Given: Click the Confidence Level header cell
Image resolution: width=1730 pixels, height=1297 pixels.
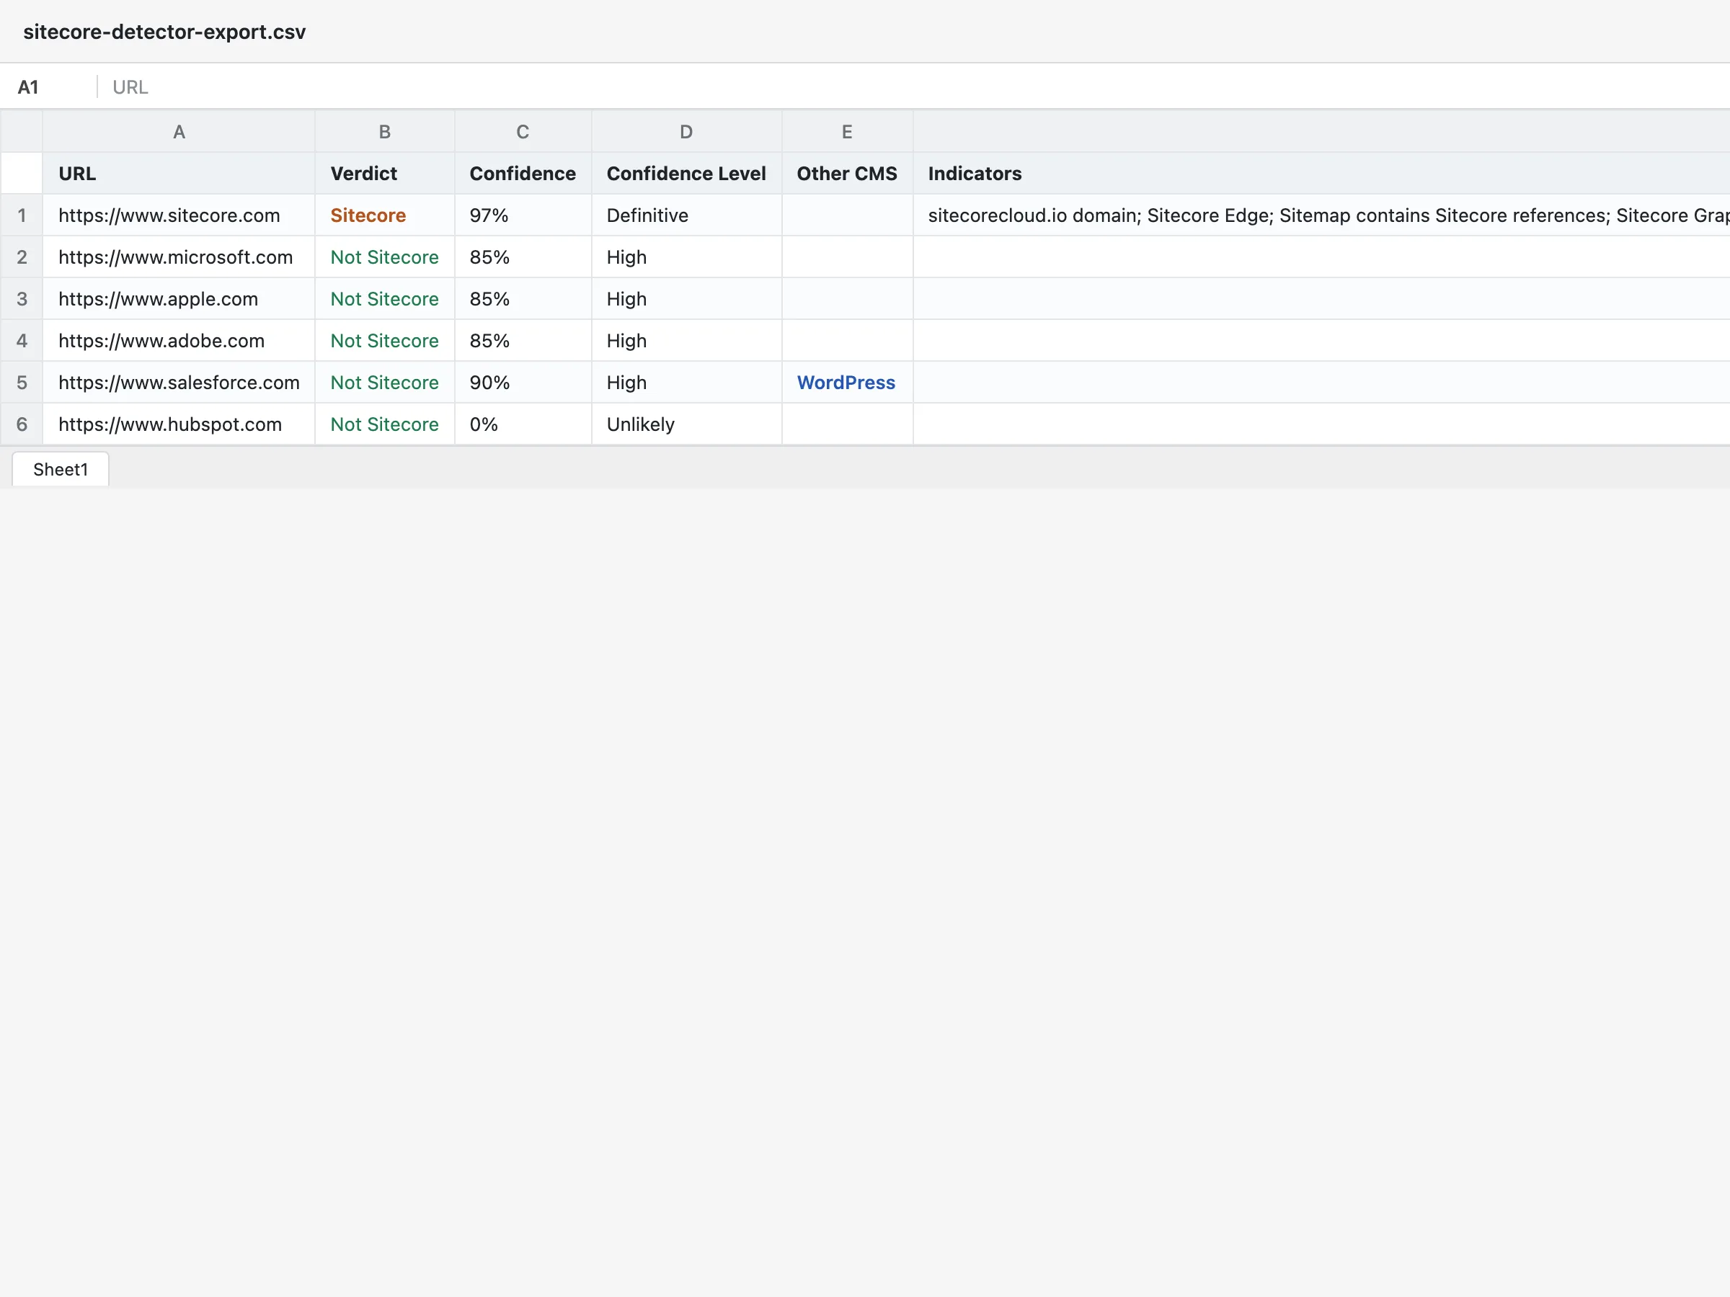Looking at the screenshot, I should (x=687, y=174).
